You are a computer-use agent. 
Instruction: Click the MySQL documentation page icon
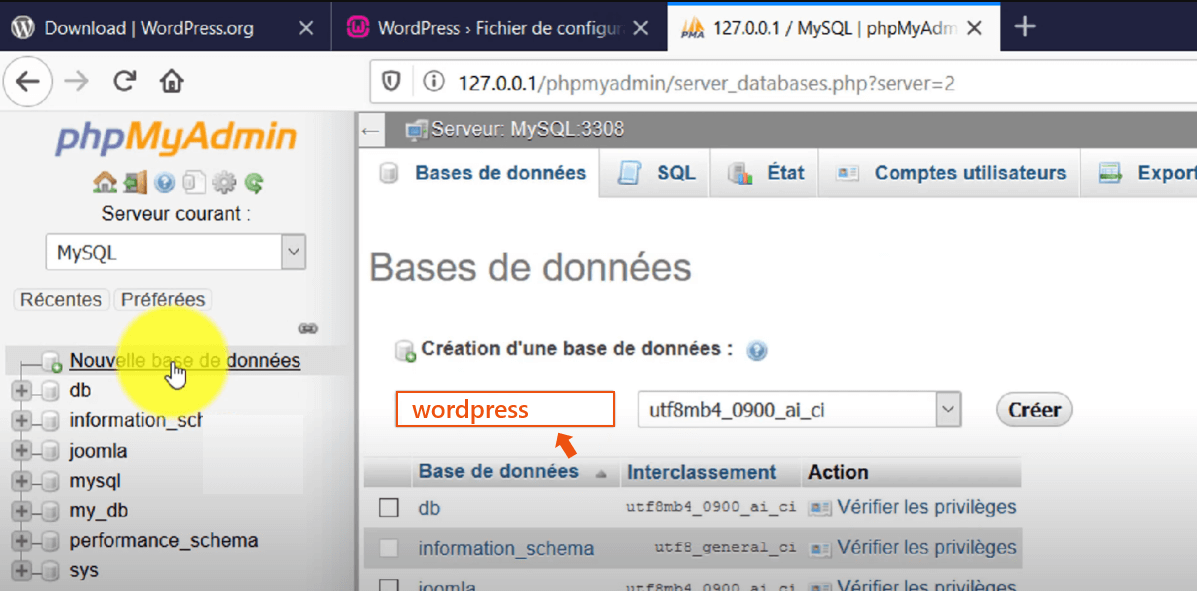click(x=194, y=183)
